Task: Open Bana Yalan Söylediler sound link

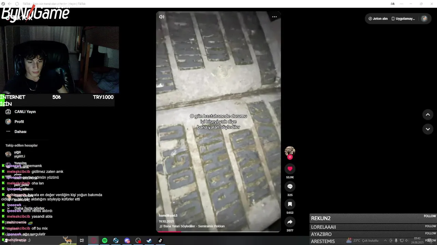Action: click(x=192, y=226)
